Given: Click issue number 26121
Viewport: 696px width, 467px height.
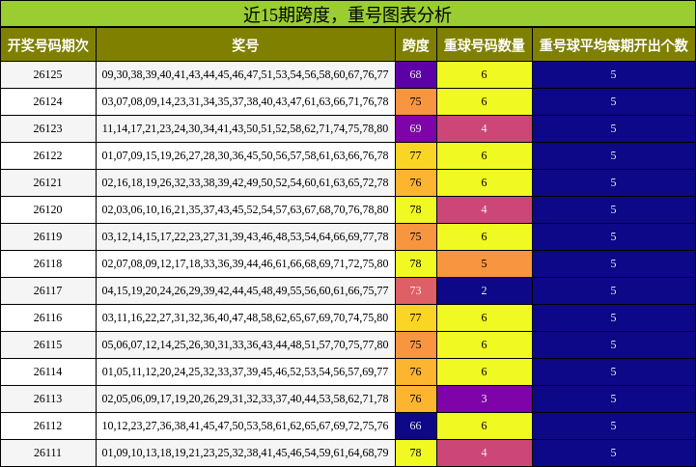Looking at the screenshot, I should 48,182.
